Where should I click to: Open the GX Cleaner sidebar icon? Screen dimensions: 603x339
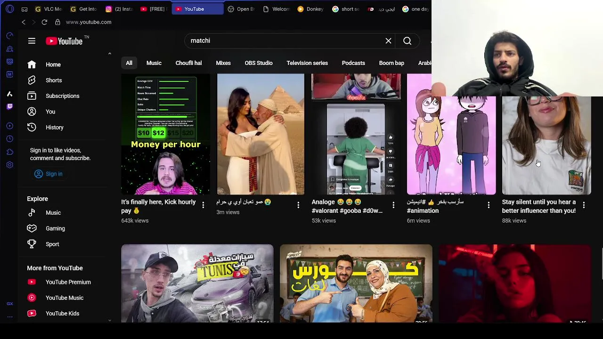pyautogui.click(x=10, y=48)
